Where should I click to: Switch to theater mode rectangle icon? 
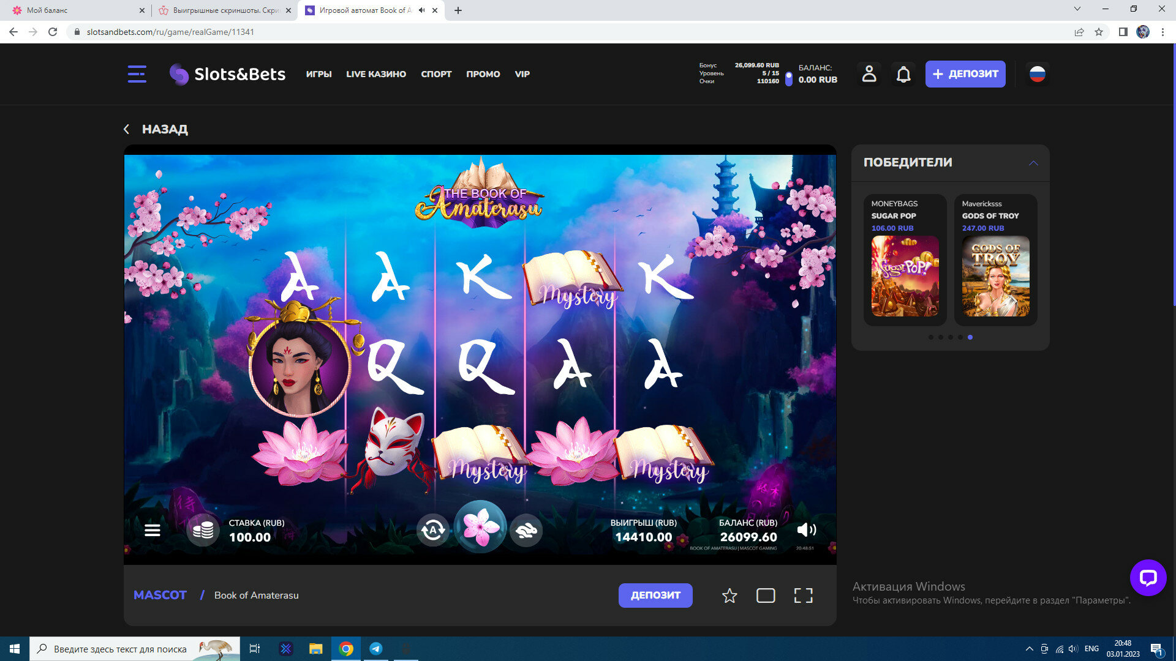point(766,596)
